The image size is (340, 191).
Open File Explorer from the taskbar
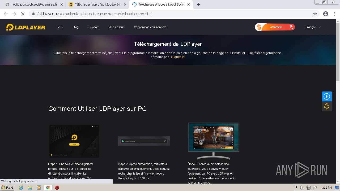click(x=30, y=188)
